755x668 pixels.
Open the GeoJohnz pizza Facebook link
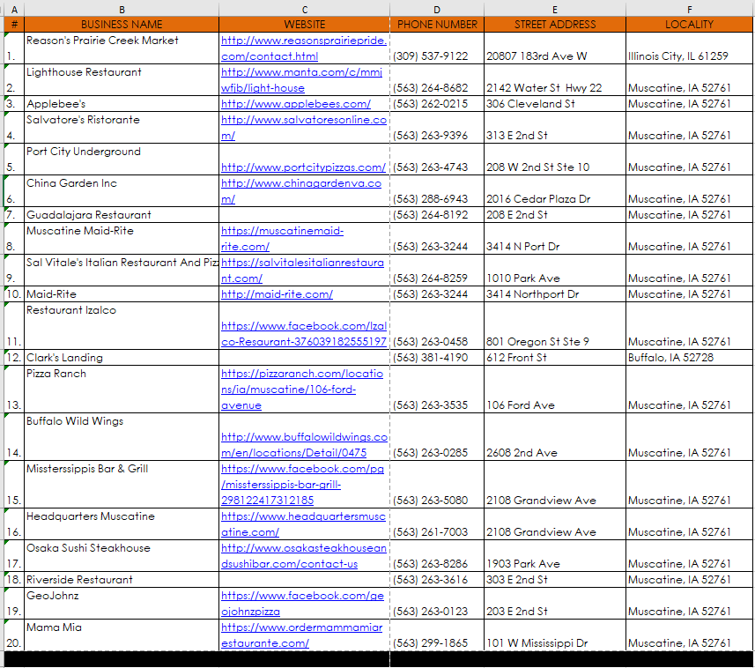pyautogui.click(x=302, y=604)
